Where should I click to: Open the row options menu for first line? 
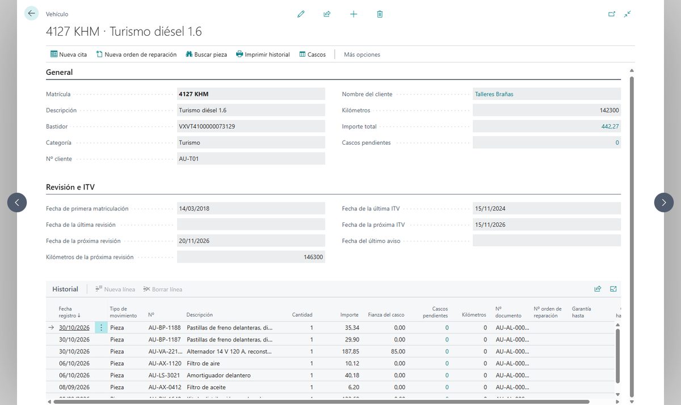coord(101,327)
